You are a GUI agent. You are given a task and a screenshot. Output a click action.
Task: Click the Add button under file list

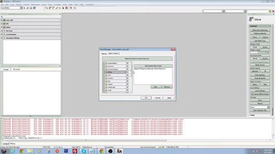click(x=155, y=87)
